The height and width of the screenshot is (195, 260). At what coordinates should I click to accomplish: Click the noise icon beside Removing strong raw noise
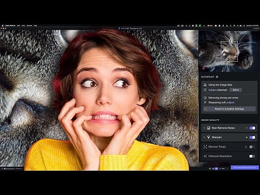tap(205, 97)
